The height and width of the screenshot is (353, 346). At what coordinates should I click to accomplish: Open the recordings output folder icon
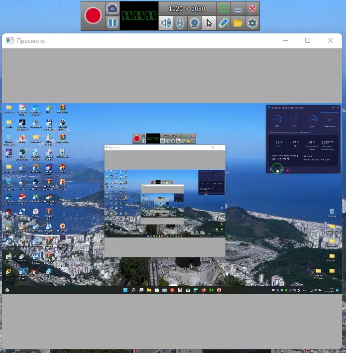[x=238, y=23]
